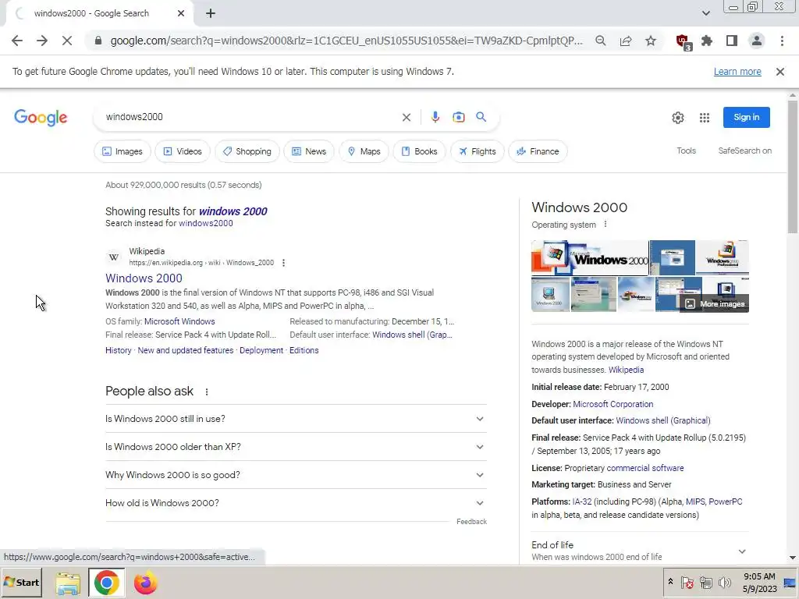Stop loading the page

click(x=67, y=41)
